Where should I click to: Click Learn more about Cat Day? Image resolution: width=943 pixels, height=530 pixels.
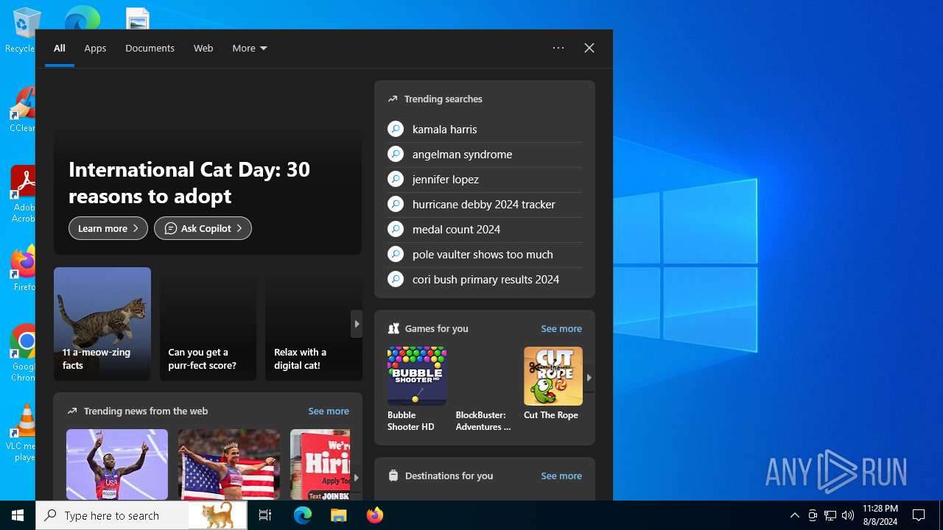(108, 228)
